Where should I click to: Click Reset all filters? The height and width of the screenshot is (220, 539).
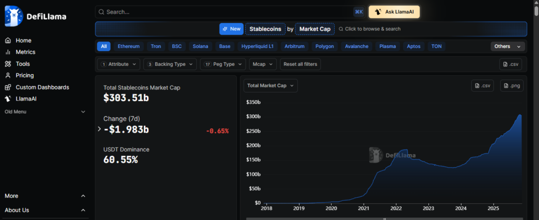(301, 64)
